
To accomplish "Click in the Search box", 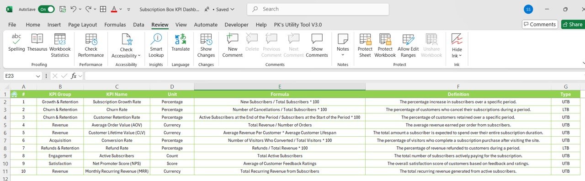I will tap(318, 9).
